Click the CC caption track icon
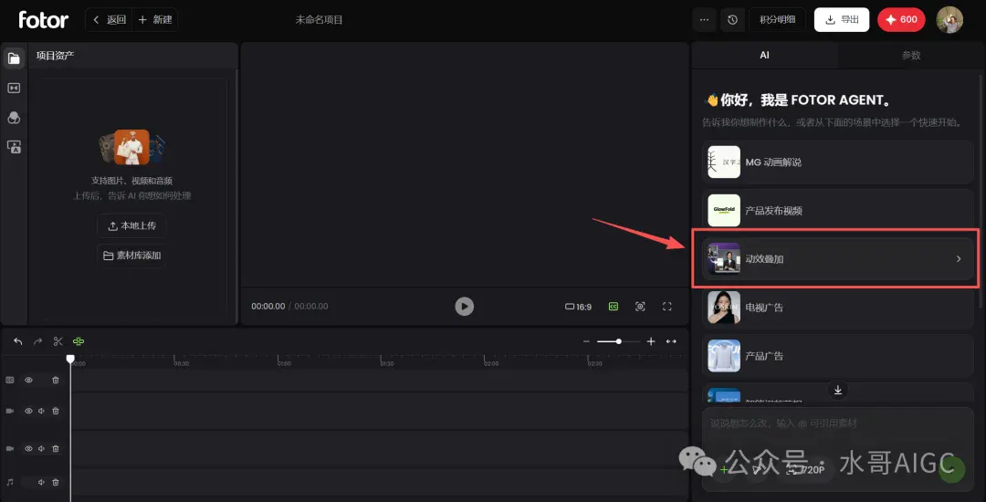986x502 pixels. click(x=10, y=380)
